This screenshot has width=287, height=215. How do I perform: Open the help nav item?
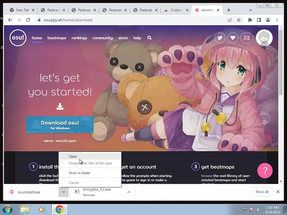137,38
